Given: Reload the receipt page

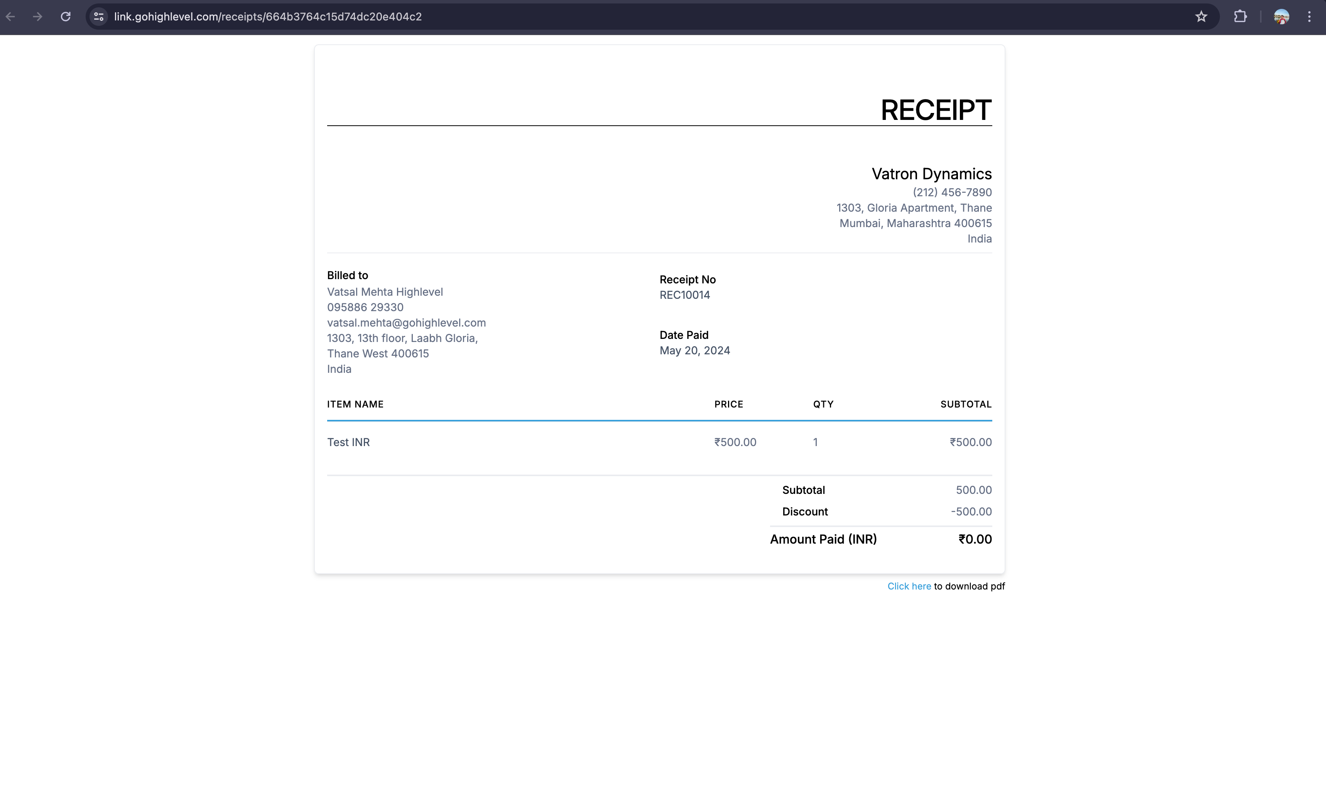Looking at the screenshot, I should click(x=66, y=17).
